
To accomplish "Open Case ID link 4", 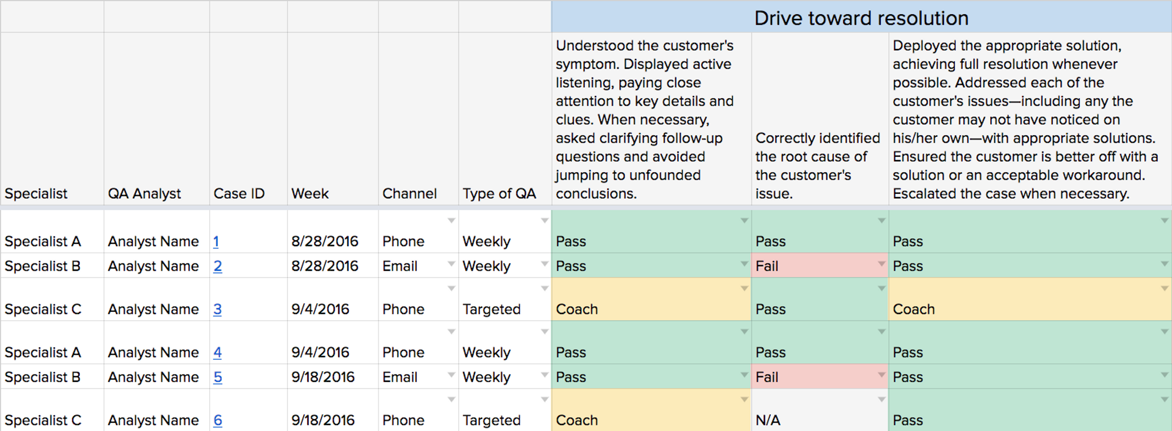I will pos(217,353).
